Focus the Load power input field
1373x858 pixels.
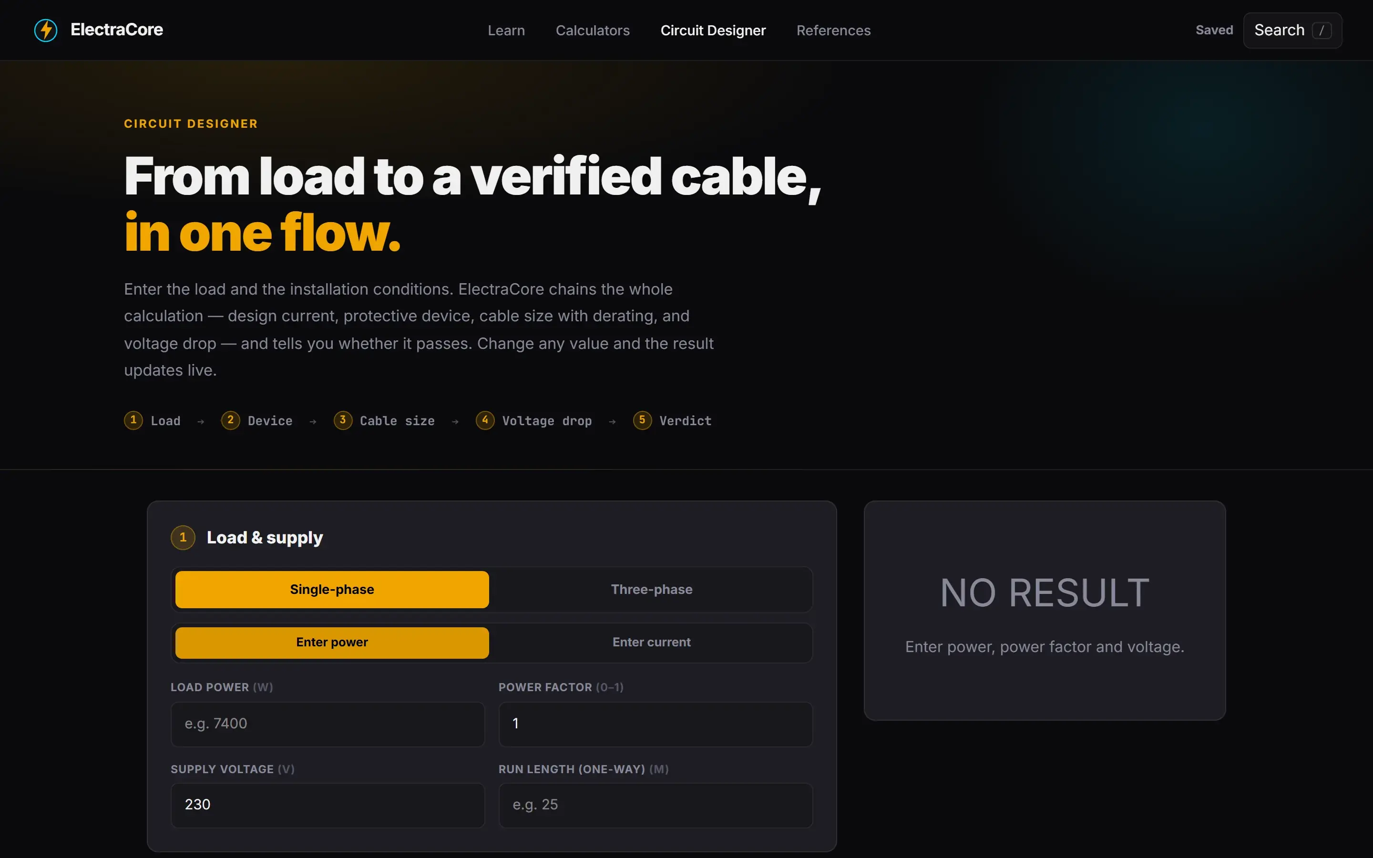[x=328, y=724]
